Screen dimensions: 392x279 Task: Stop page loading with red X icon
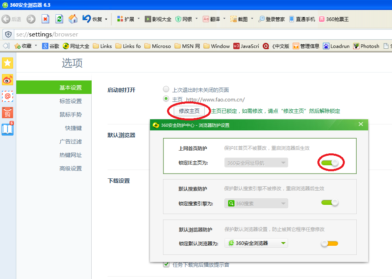pyautogui.click(x=45, y=19)
